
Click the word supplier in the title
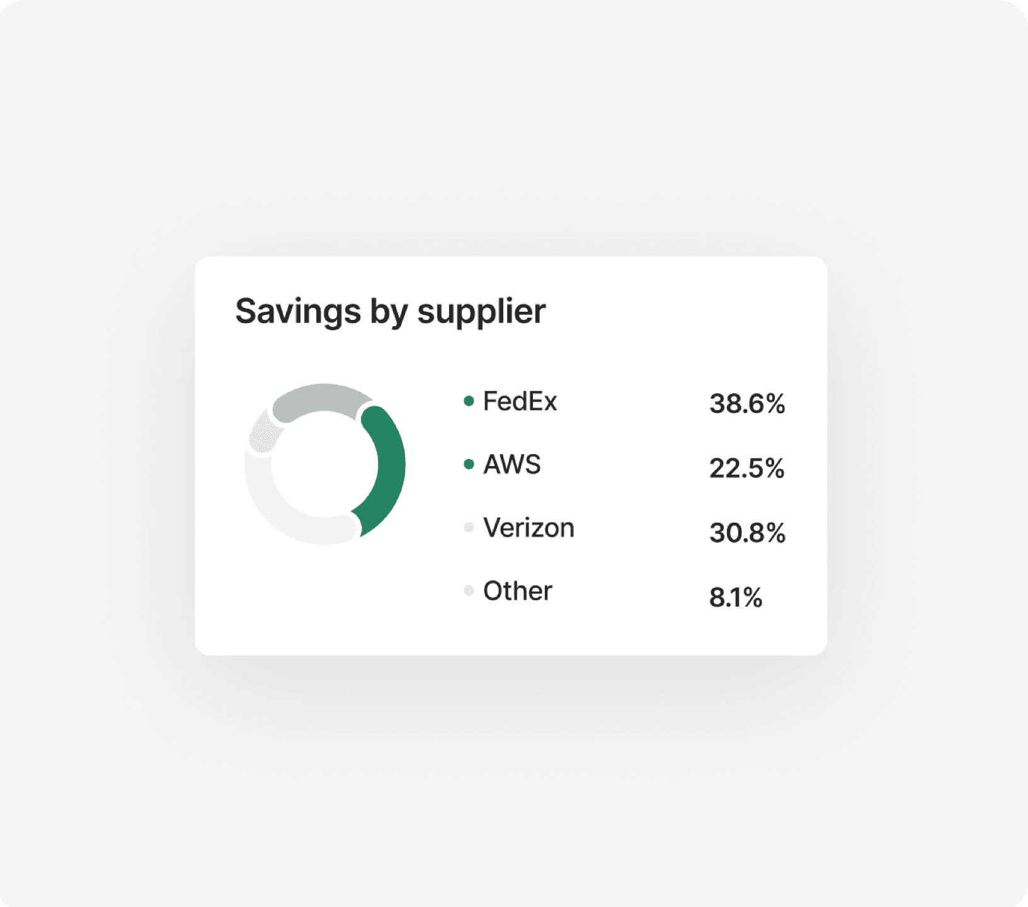tap(481, 312)
